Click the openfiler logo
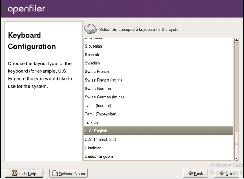Image resolution: width=244 pixels, height=179 pixels. tap(26, 9)
